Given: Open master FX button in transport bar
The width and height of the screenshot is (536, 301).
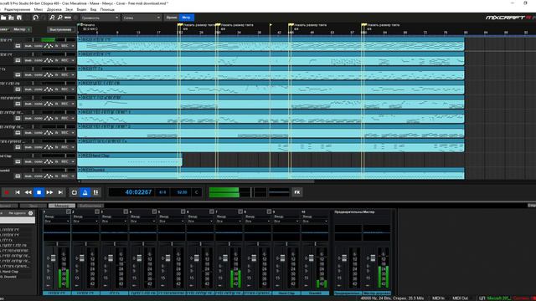Looking at the screenshot, I should tap(297, 192).
